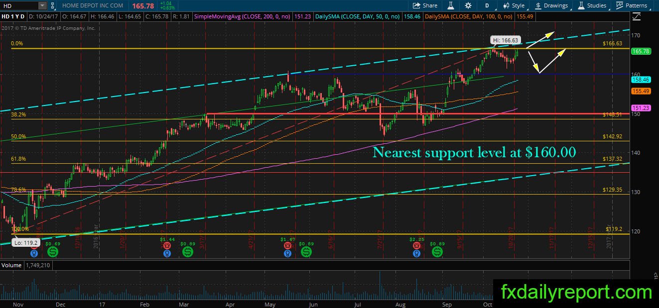Click the 61.8% retracement label
The image size is (659, 308).
tap(18, 159)
